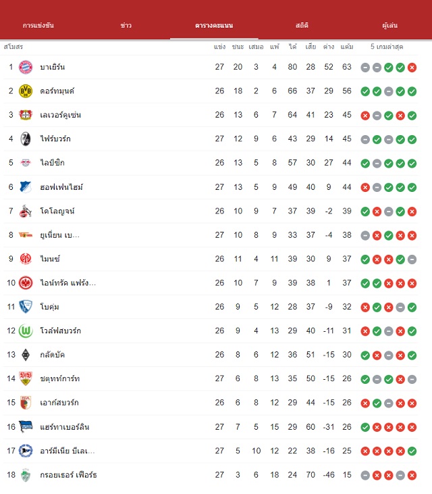Switch to the สถิติ tab

pyautogui.click(x=302, y=25)
